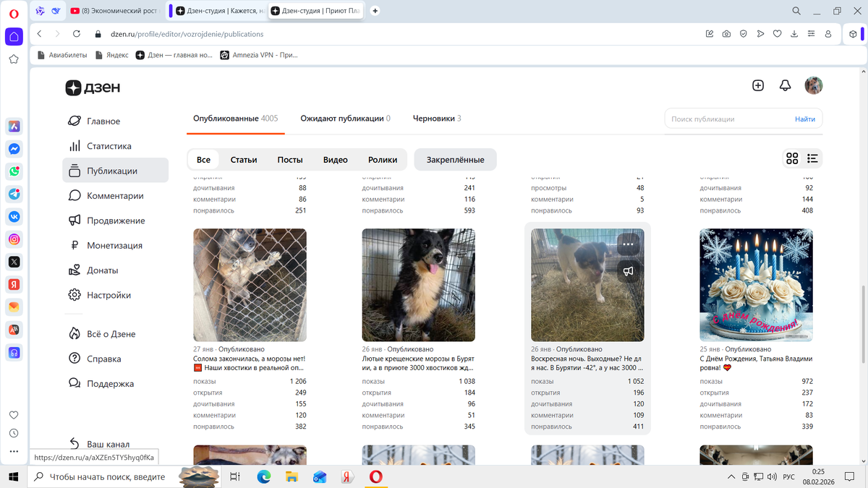Open File Explorer from taskbar

pyautogui.click(x=292, y=476)
